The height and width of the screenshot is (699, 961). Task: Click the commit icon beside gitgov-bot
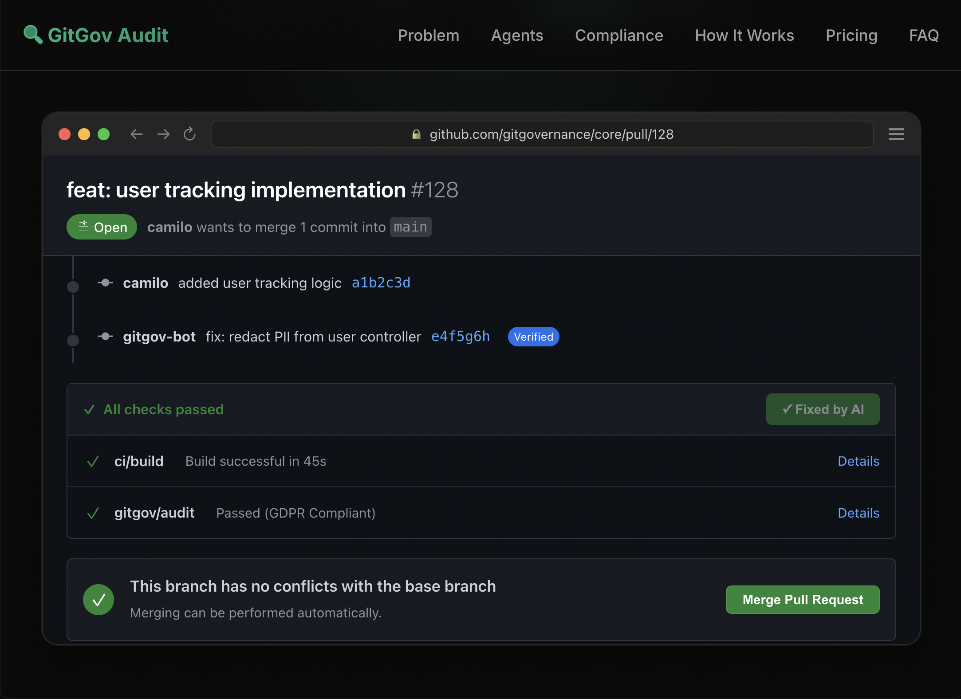(x=105, y=336)
